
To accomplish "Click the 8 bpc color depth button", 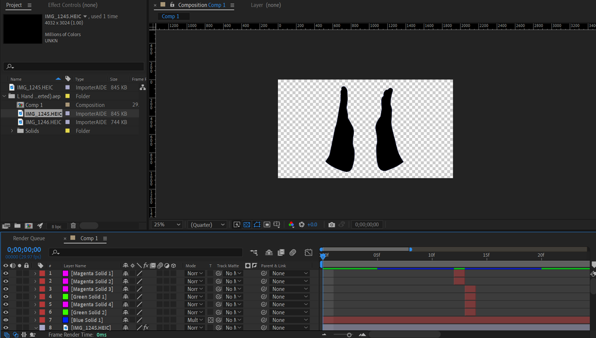I will click(x=56, y=226).
